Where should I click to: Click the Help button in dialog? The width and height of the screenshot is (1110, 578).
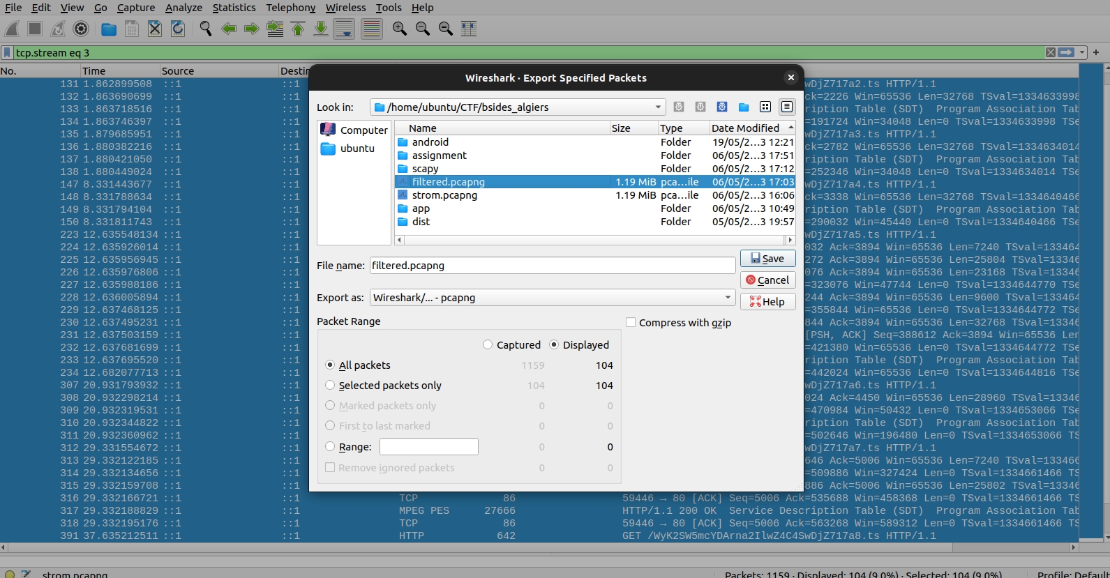767,302
